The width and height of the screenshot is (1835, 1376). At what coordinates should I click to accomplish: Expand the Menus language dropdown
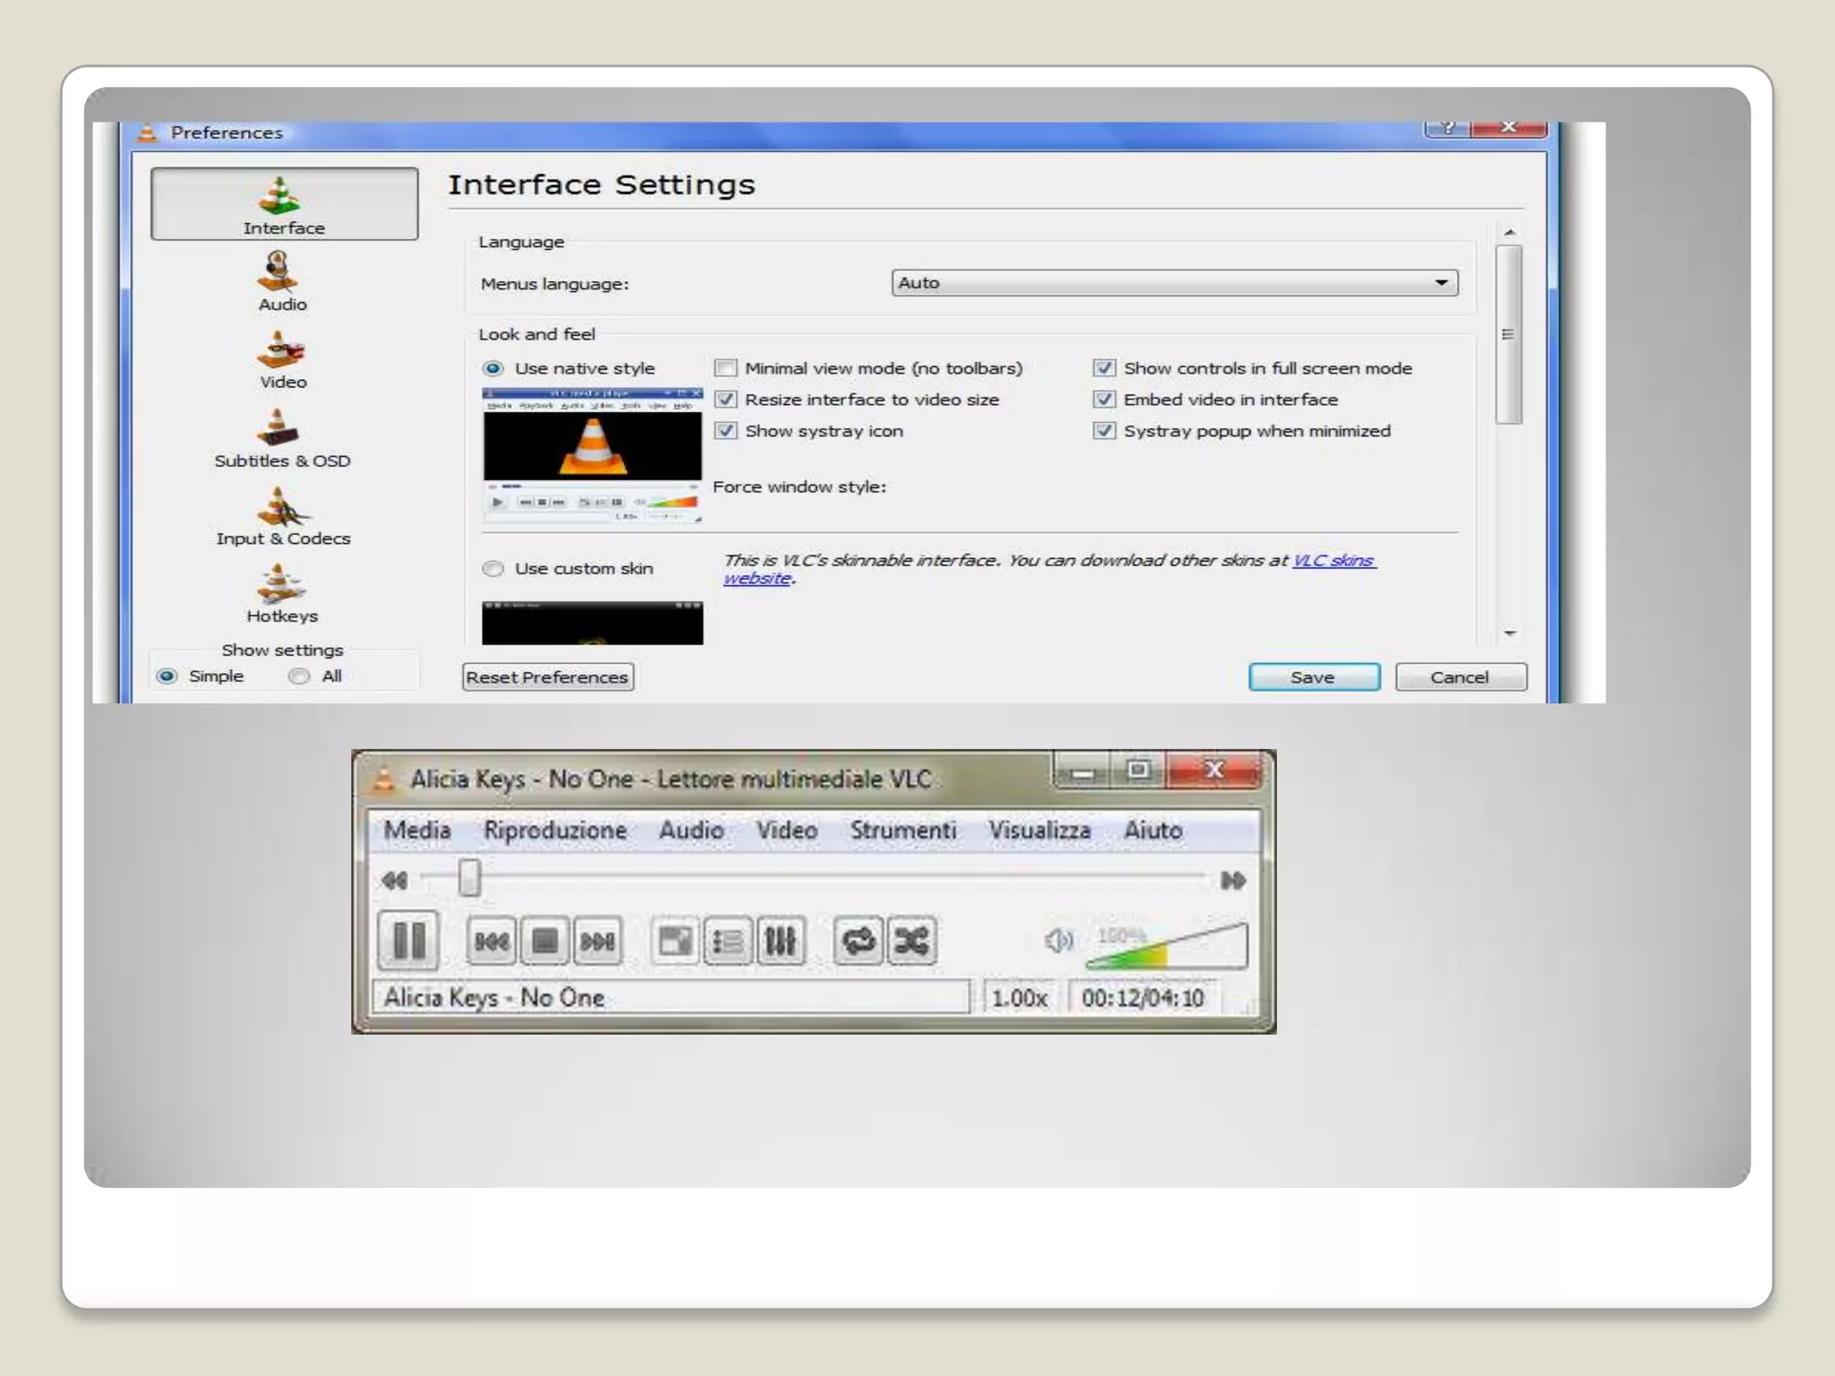pos(1174,283)
